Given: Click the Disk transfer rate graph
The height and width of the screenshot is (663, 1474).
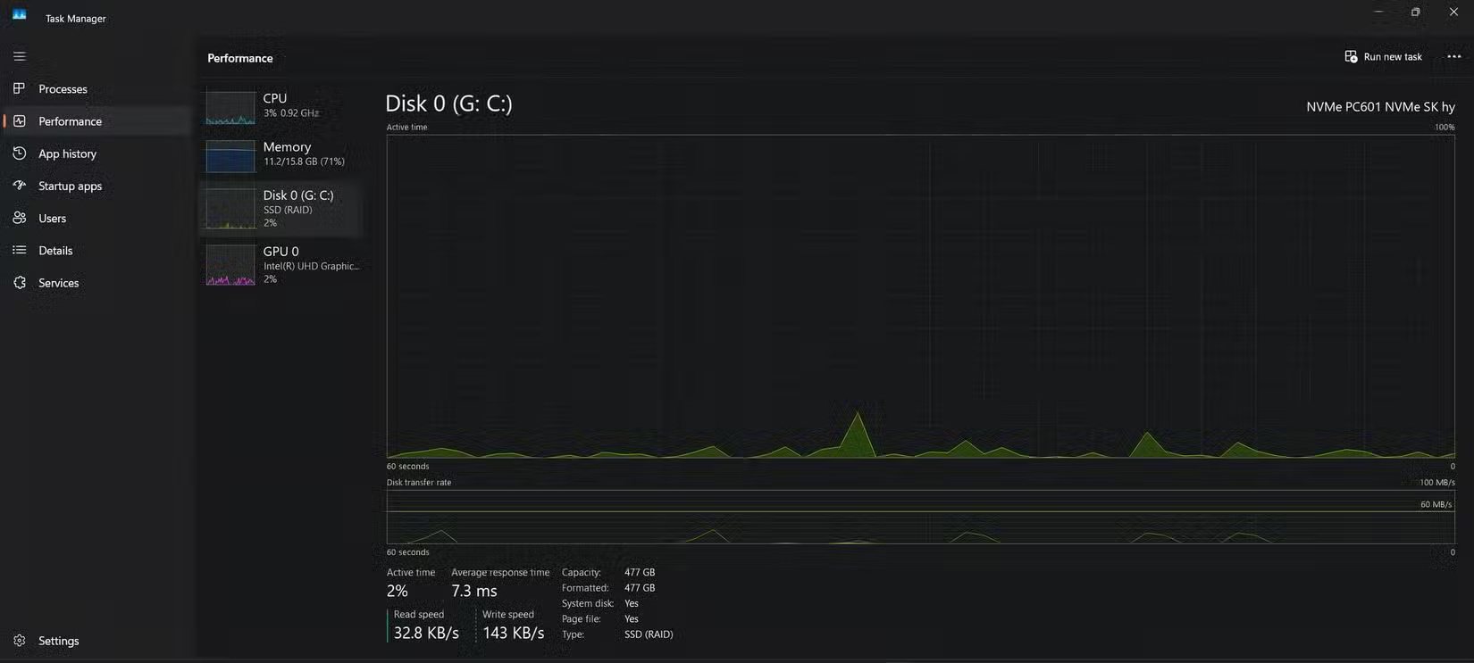Looking at the screenshot, I should (x=920, y=517).
